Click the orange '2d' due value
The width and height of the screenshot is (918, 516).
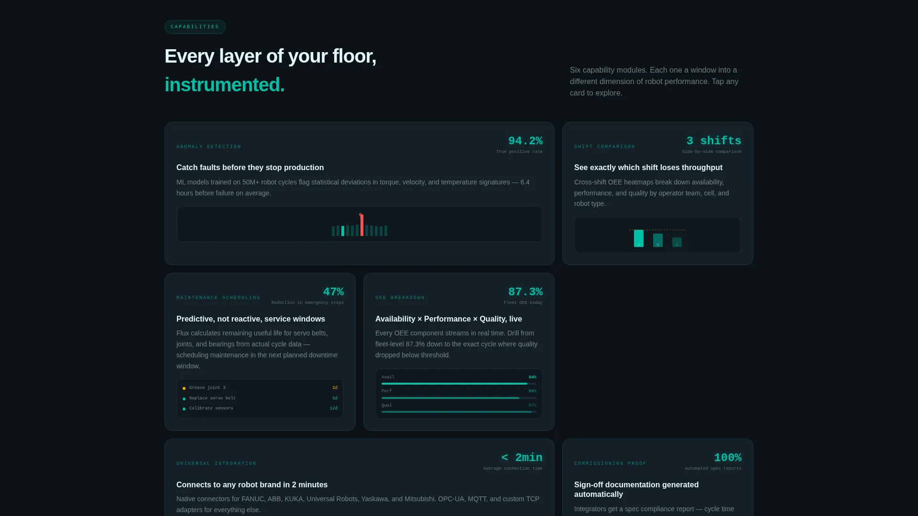coord(335,388)
